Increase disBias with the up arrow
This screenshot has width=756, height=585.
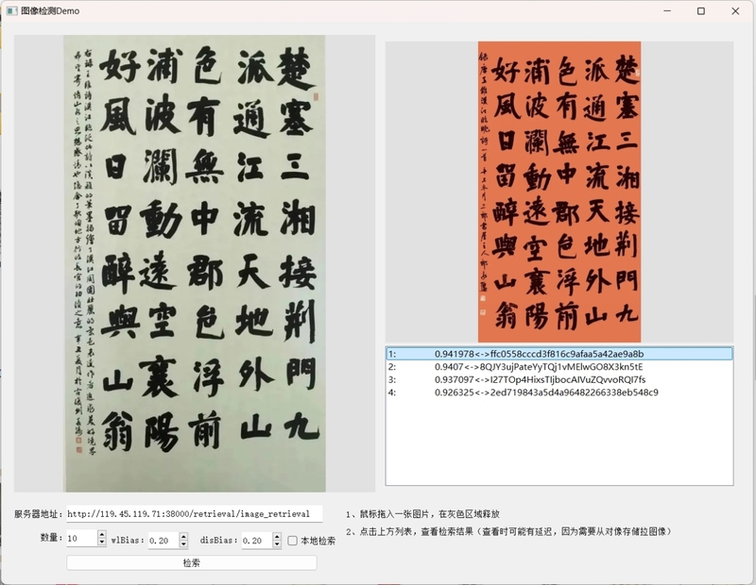pyautogui.click(x=277, y=536)
